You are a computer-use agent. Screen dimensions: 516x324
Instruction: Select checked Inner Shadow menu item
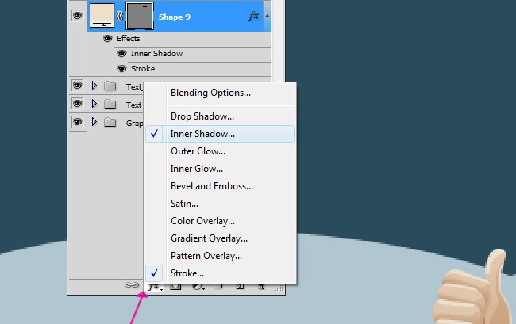pos(220,134)
